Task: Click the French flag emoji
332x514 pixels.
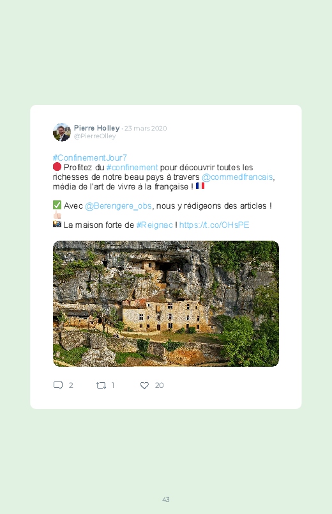Action: (200, 186)
